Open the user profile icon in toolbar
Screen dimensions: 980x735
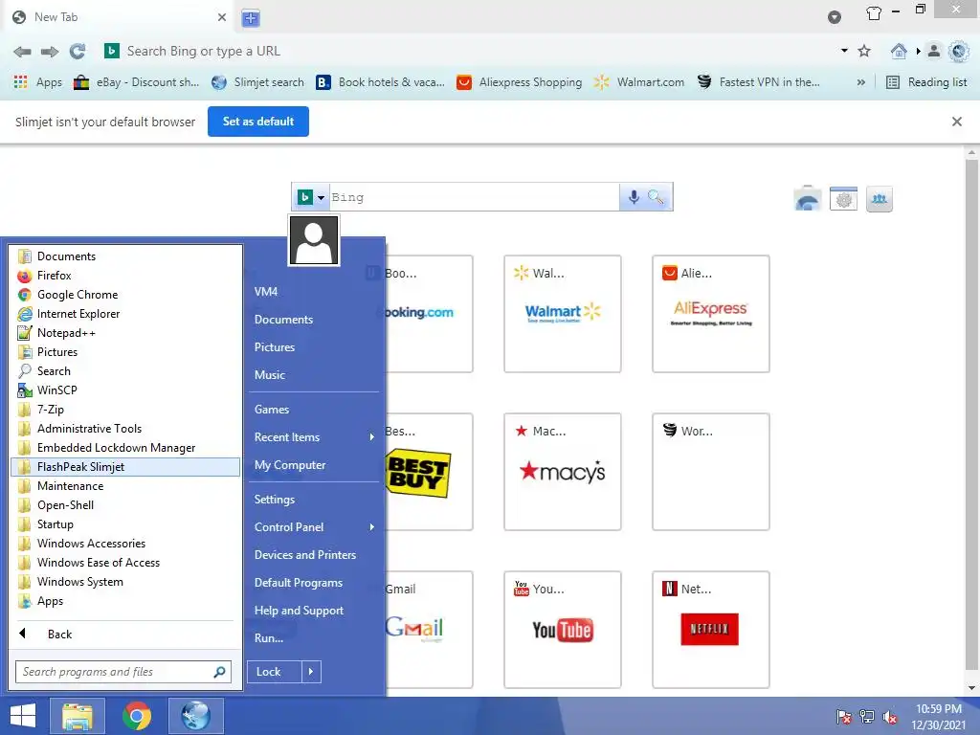[x=933, y=51]
